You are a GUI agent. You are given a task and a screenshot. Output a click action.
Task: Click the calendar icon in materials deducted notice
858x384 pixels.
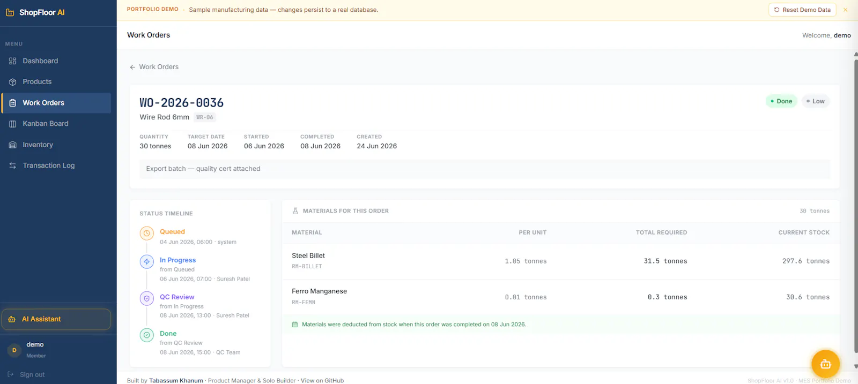(x=294, y=325)
